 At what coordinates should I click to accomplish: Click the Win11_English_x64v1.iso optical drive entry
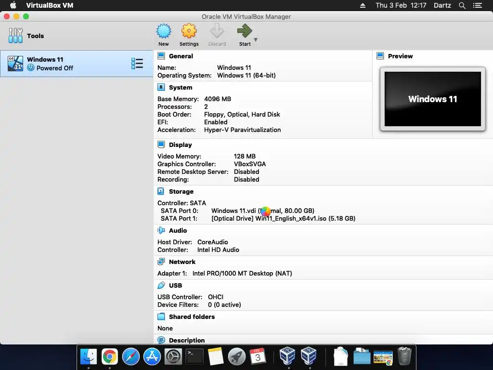283,218
